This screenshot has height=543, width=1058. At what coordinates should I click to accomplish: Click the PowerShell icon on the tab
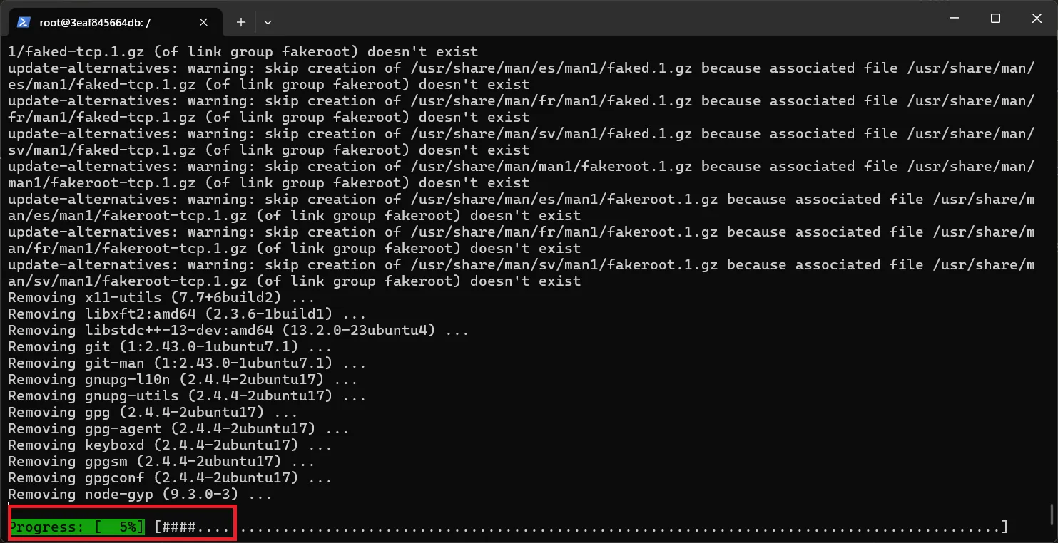pyautogui.click(x=23, y=22)
